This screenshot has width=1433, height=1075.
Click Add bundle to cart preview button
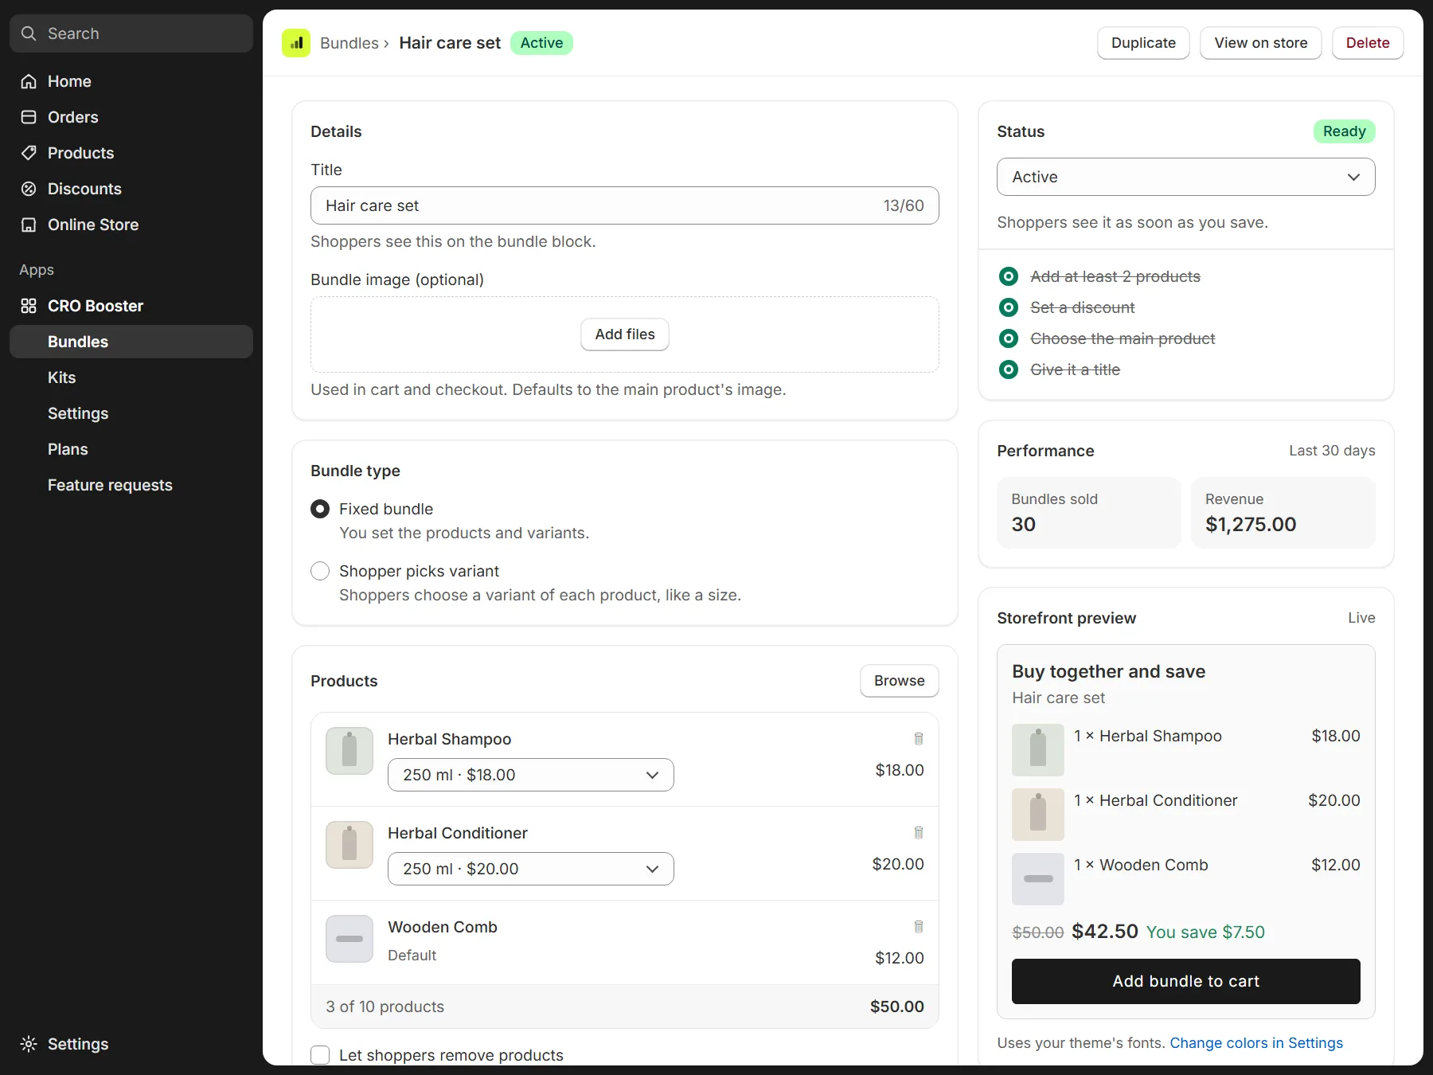1186,981
